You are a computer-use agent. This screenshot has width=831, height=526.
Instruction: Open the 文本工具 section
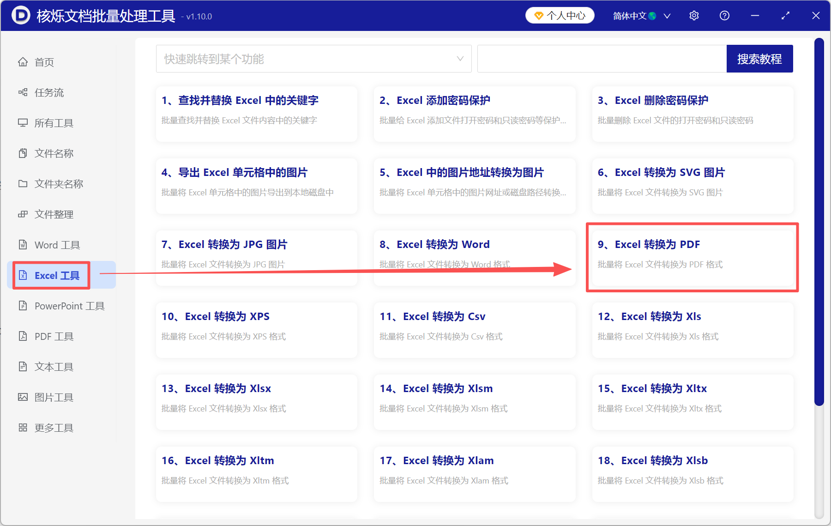[54, 366]
